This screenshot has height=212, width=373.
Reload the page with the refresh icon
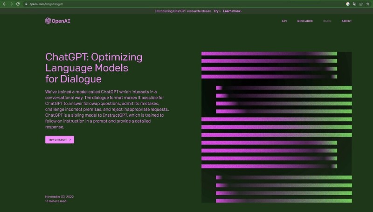click(x=18, y=4)
